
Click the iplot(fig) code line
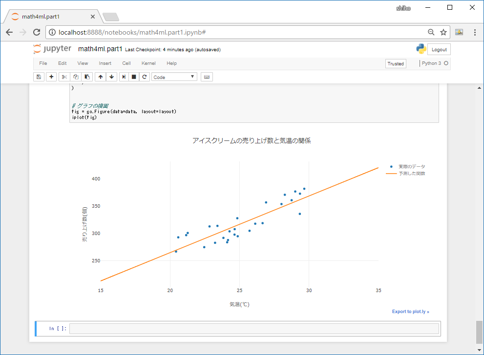pos(84,118)
